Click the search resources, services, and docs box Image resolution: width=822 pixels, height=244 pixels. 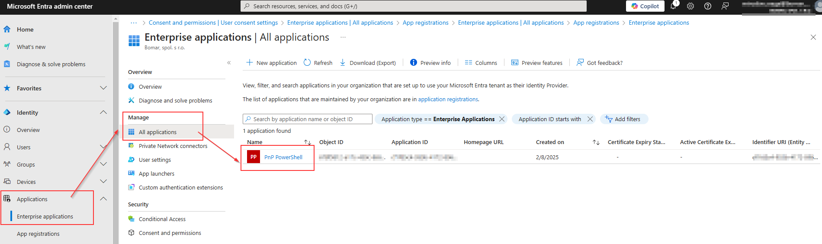click(x=414, y=6)
